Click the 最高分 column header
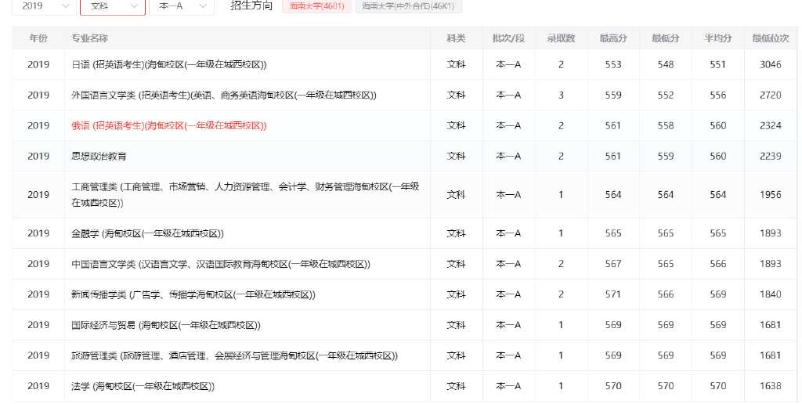This screenshot has width=802, height=404. [613, 38]
